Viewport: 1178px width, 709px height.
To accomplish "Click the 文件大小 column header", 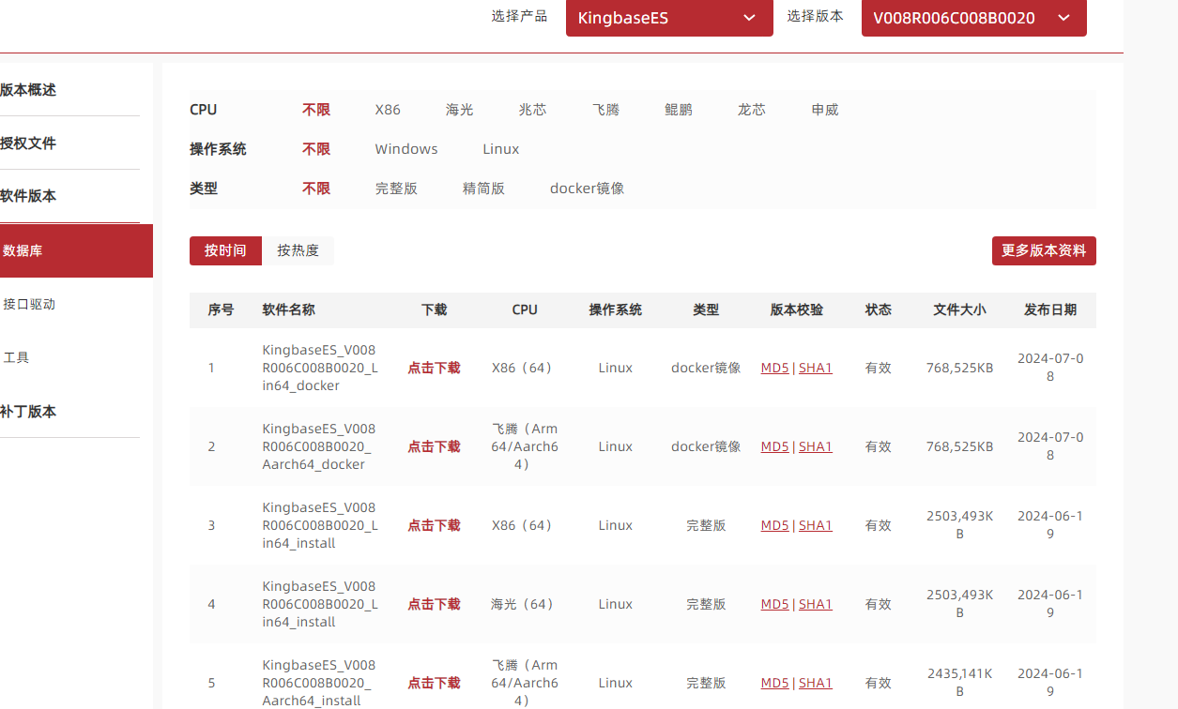I will click(959, 309).
